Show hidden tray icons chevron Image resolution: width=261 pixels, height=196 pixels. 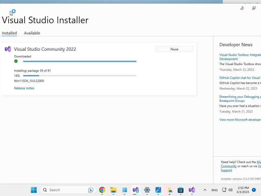tap(205, 190)
